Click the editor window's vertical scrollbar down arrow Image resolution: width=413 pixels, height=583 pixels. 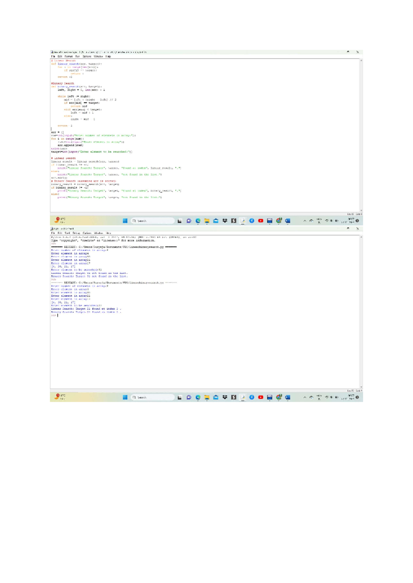click(x=361, y=210)
